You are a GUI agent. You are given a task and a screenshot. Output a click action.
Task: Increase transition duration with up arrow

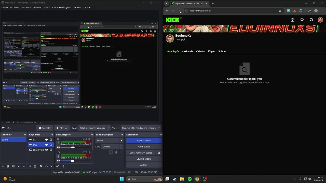coord(121,145)
